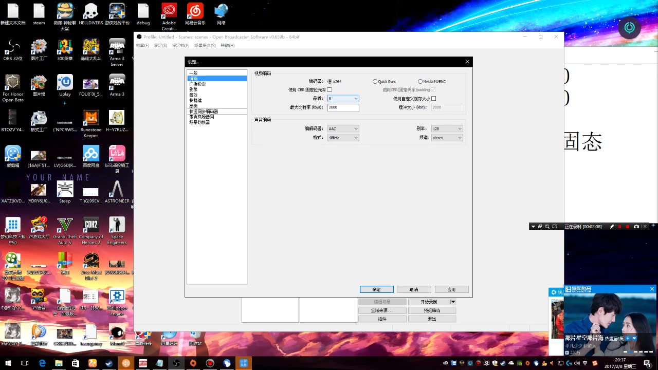
Task: Click the 应用 button in settings dialog
Action: click(x=451, y=289)
